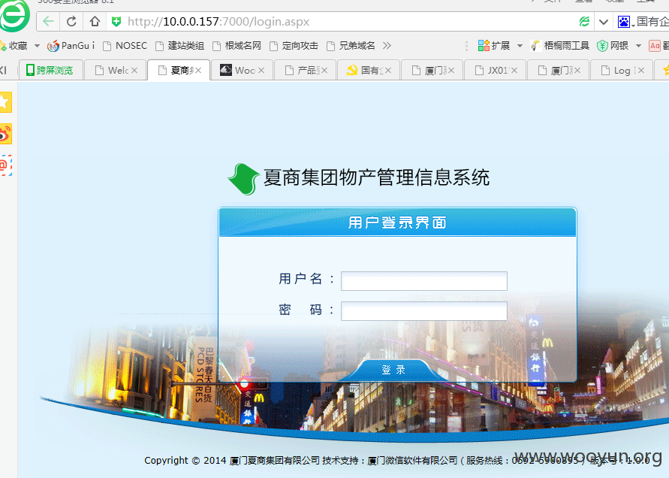
Task: Click the Baidu paw search engine icon
Action: point(624,22)
